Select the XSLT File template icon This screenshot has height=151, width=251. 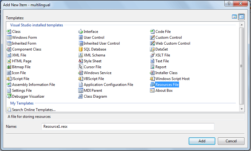click(x=152, y=55)
